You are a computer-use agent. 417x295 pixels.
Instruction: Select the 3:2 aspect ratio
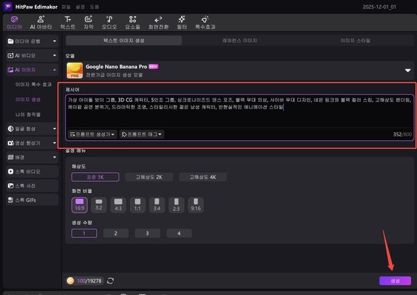[98, 205]
